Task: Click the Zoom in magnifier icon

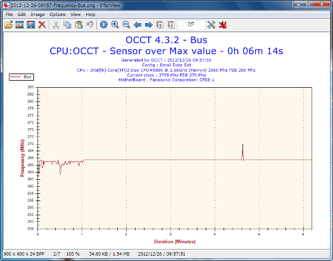Action: [x=115, y=25]
